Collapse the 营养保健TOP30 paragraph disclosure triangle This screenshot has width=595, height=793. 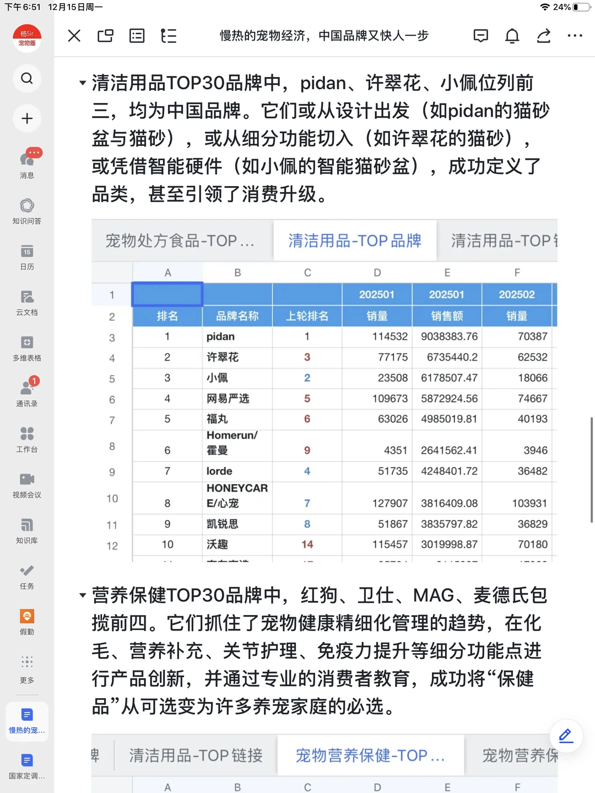pyautogui.click(x=83, y=596)
